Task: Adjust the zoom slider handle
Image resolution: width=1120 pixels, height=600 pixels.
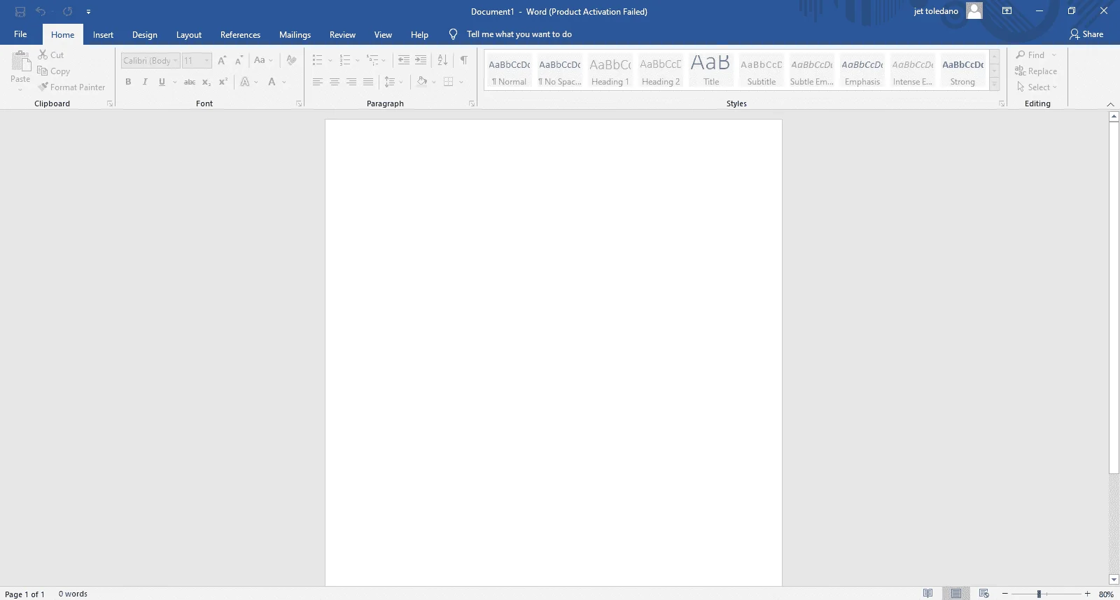Action: tap(1039, 594)
